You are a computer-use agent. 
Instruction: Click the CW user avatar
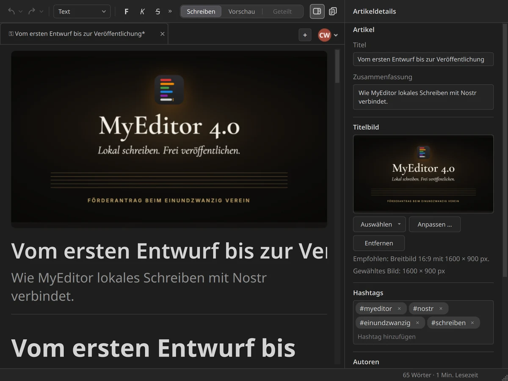point(325,35)
